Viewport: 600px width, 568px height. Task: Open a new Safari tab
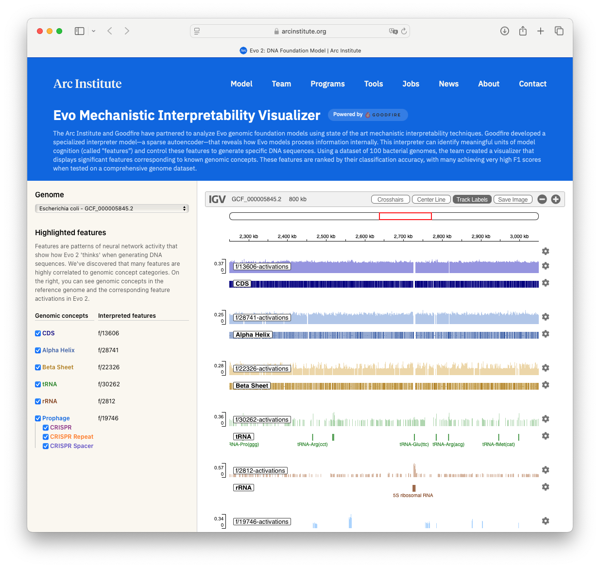point(540,31)
